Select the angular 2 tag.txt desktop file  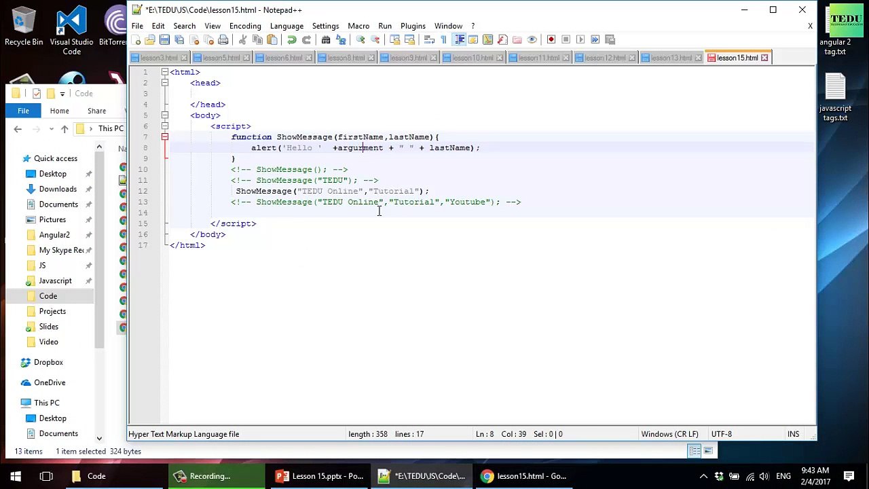coord(835,31)
